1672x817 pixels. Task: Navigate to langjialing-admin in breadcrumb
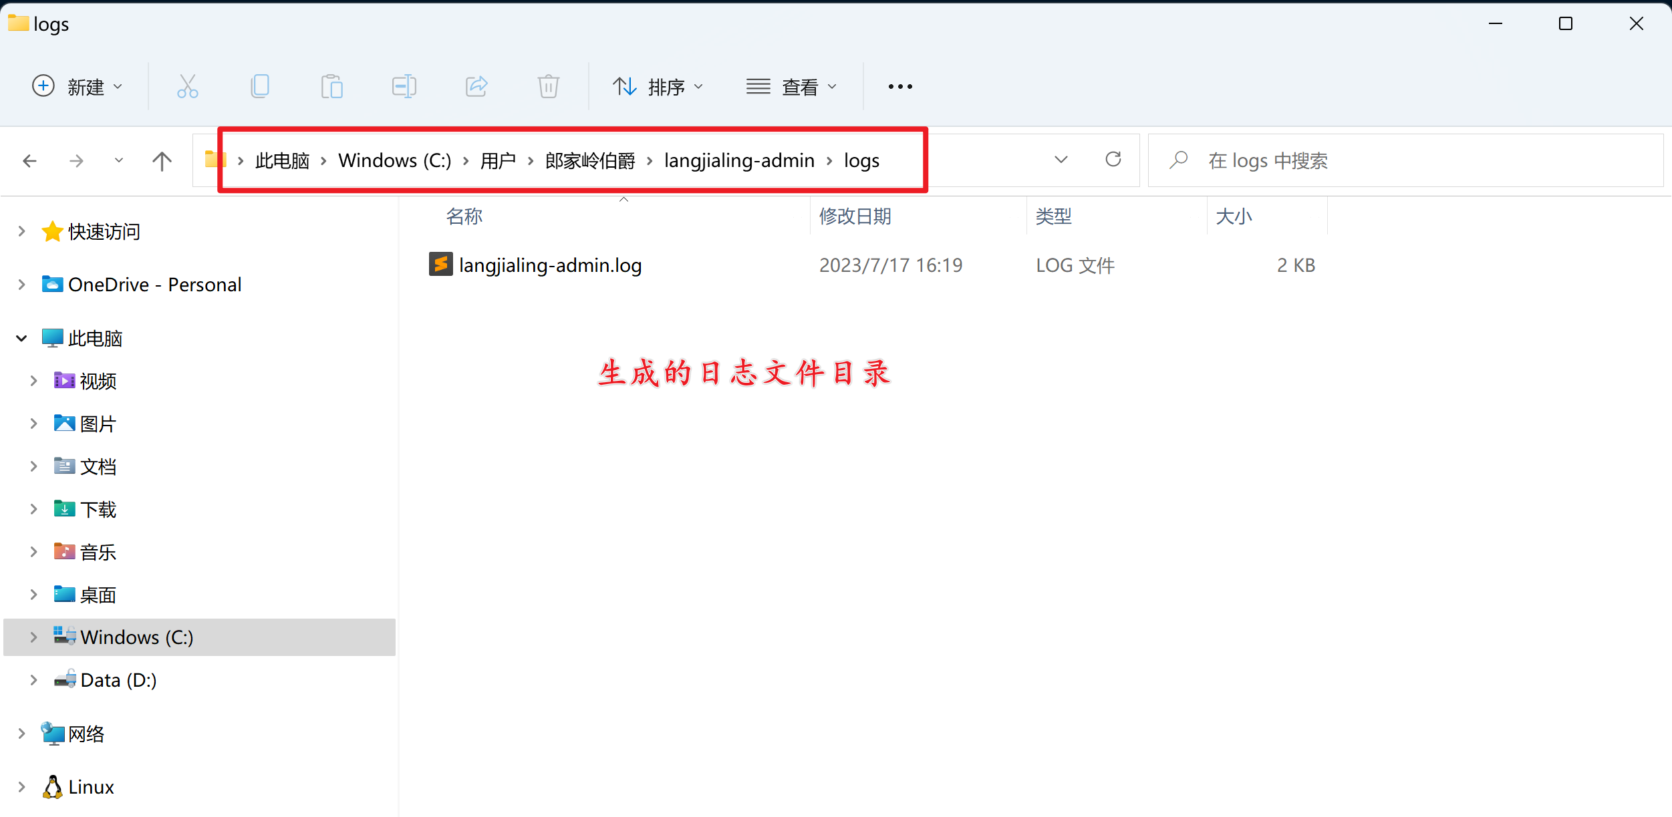739,161
